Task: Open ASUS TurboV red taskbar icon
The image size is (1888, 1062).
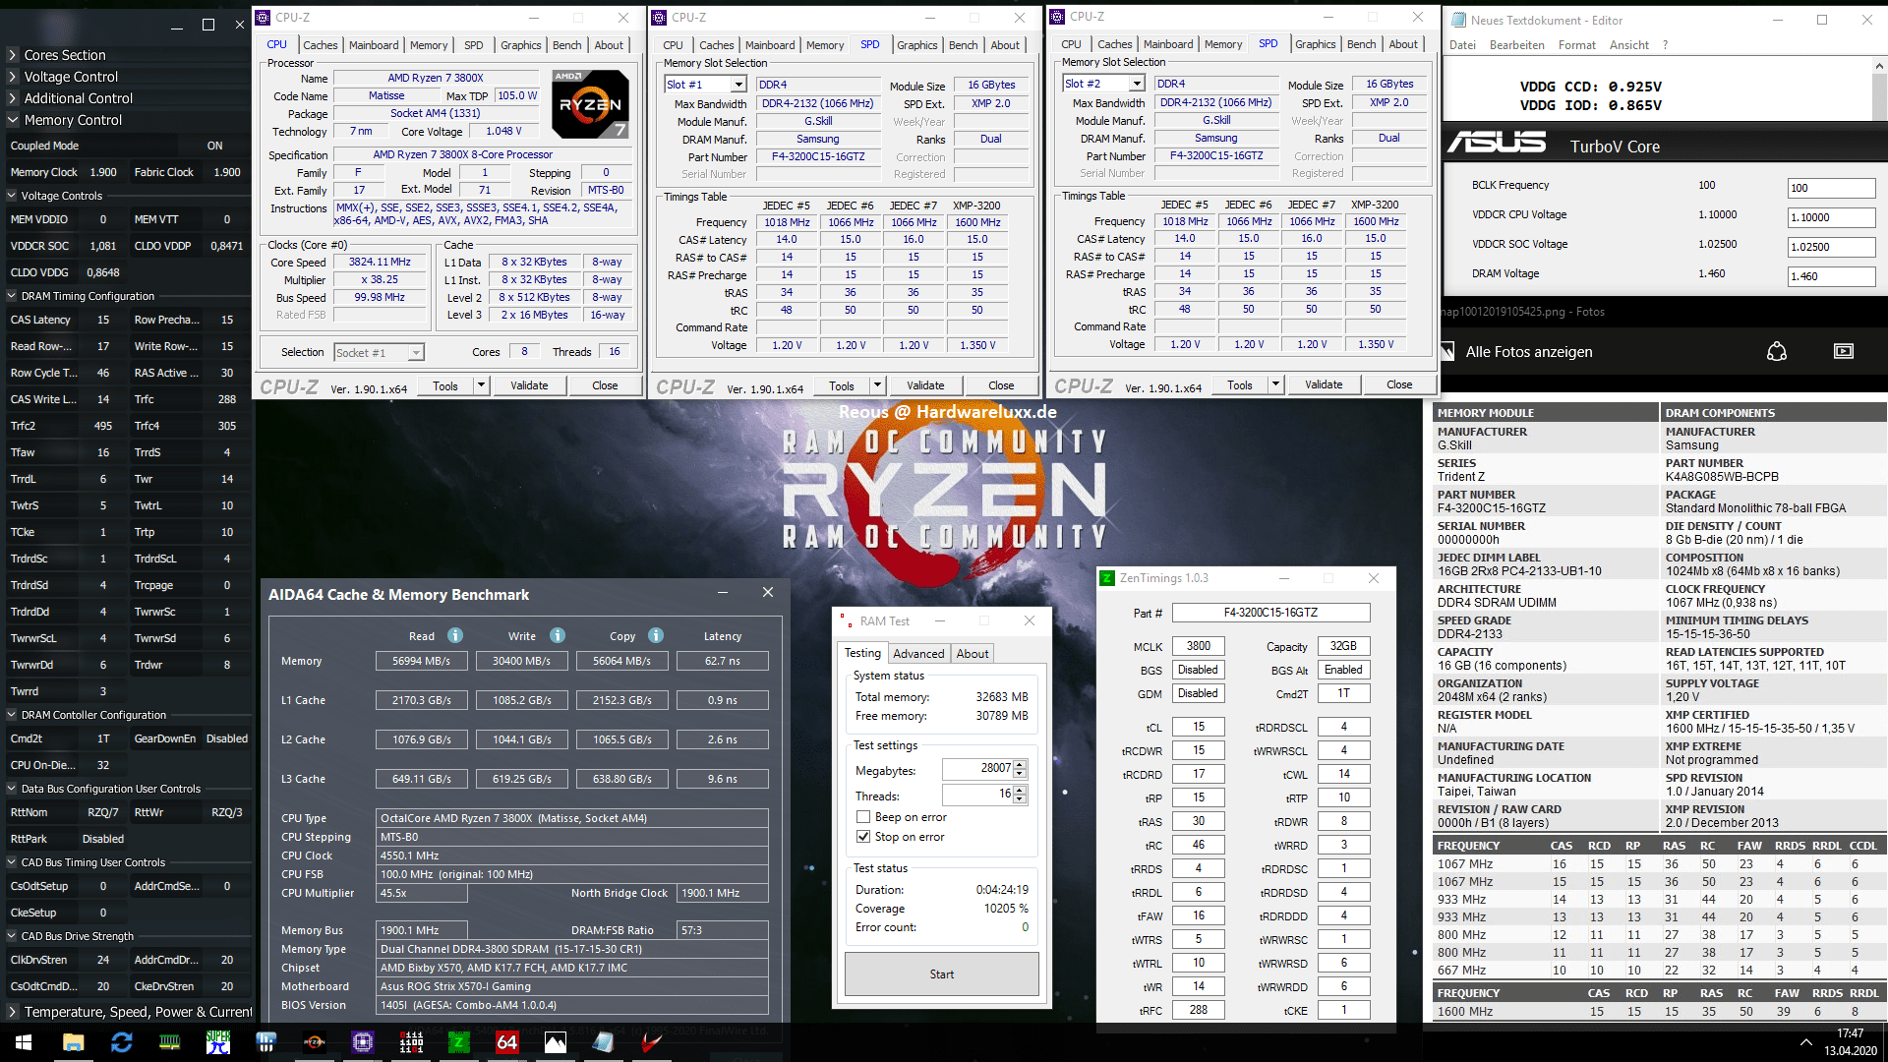Action: pyautogui.click(x=652, y=1042)
